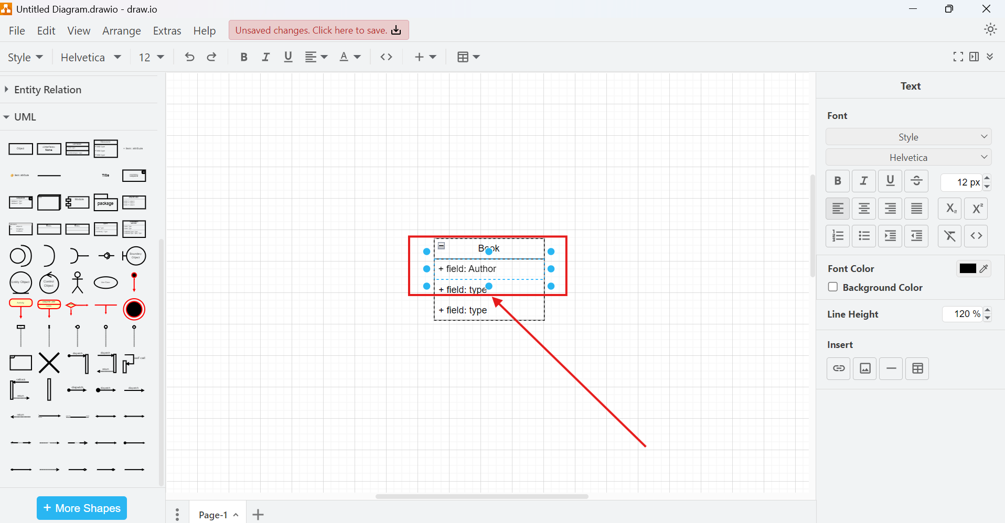Viewport: 1005px width, 523px height.
Task: Open the HTML editor with the code icon
Action: coord(976,236)
